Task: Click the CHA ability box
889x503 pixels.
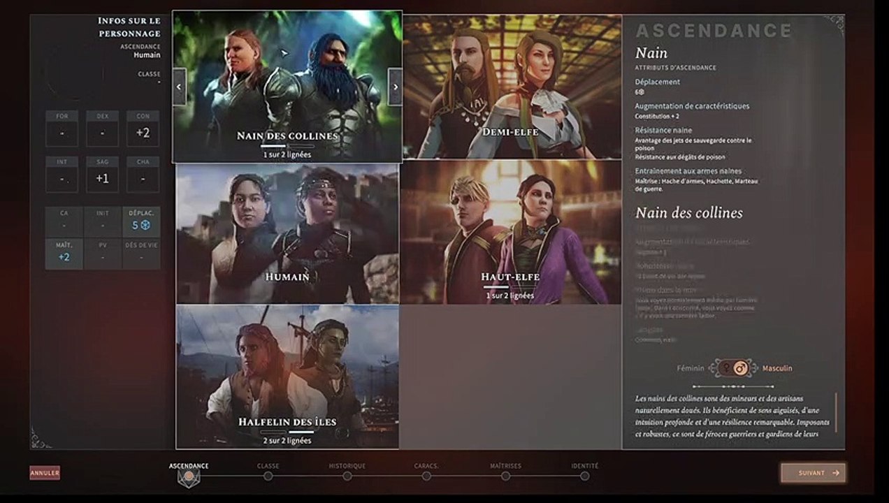Action: pos(143,174)
